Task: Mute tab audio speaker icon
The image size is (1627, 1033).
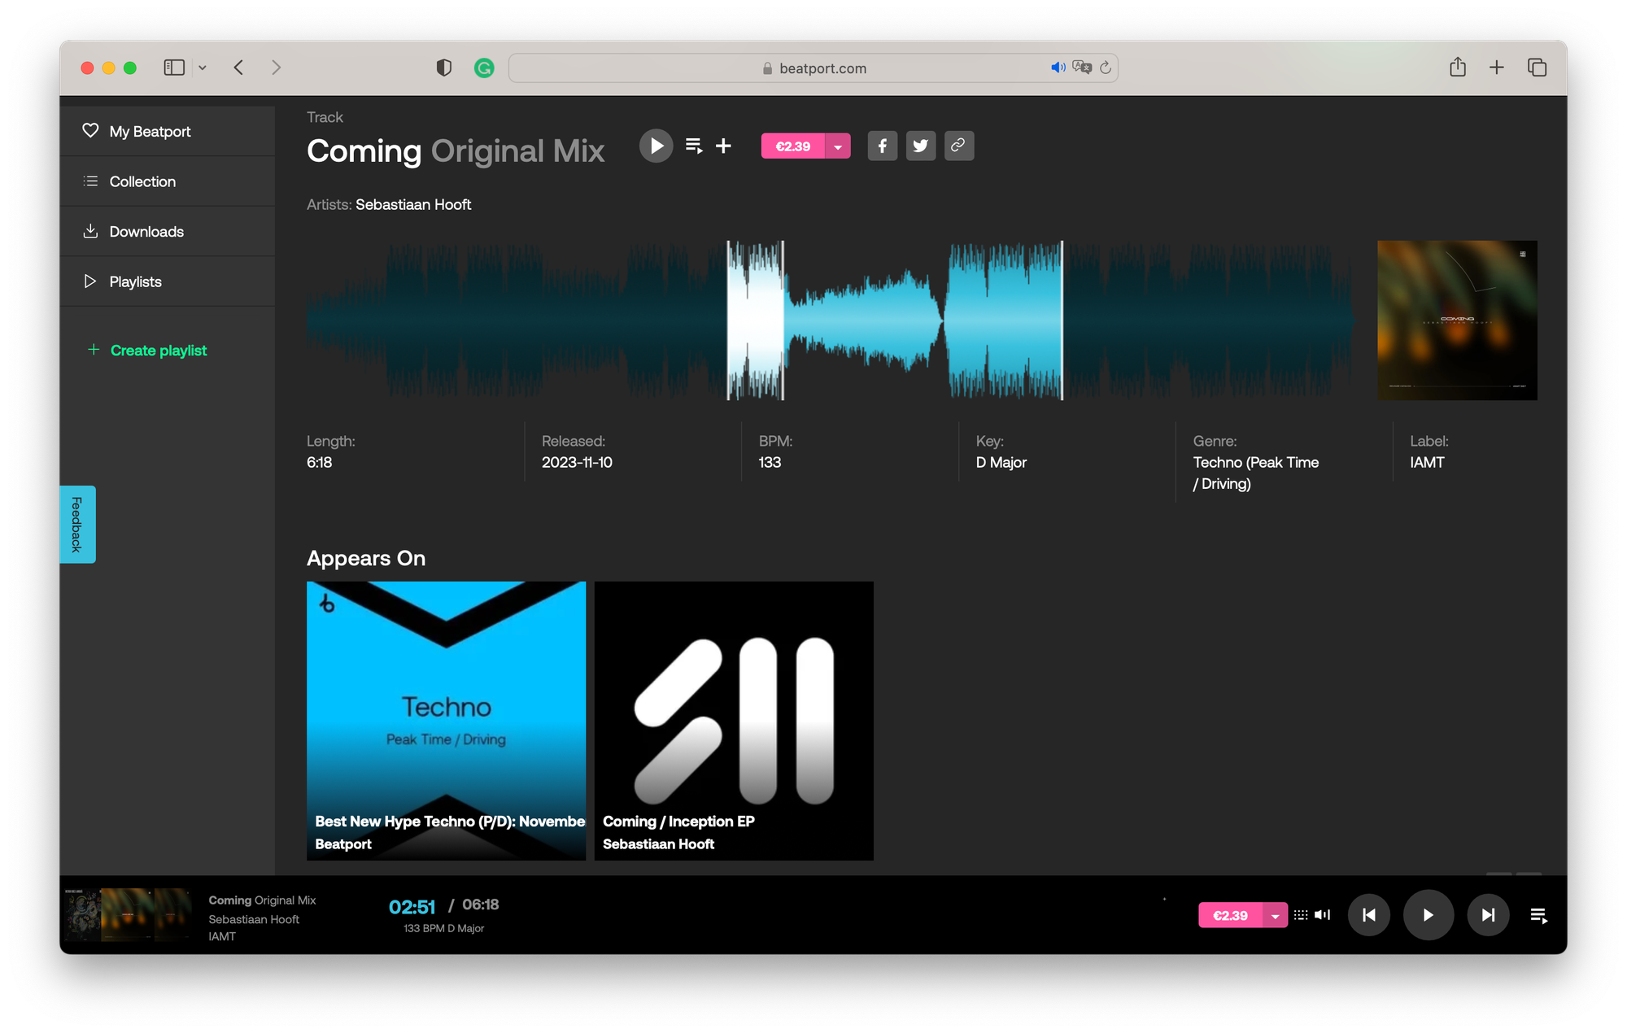Action: pos(1058,68)
